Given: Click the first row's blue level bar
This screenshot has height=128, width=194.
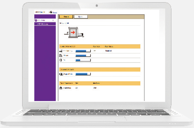Looking at the screenshot, I should [83, 51].
